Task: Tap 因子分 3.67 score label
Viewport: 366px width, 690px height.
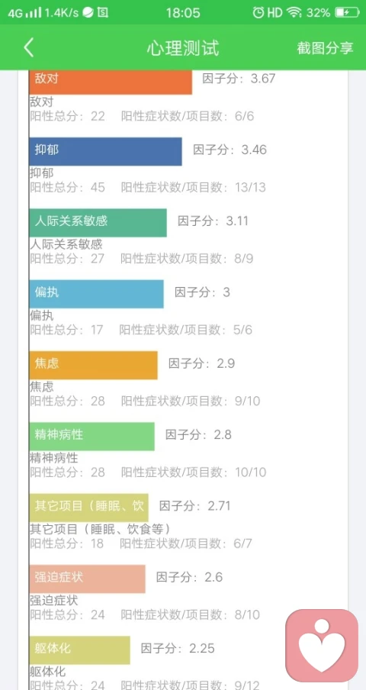Action: coord(239,79)
